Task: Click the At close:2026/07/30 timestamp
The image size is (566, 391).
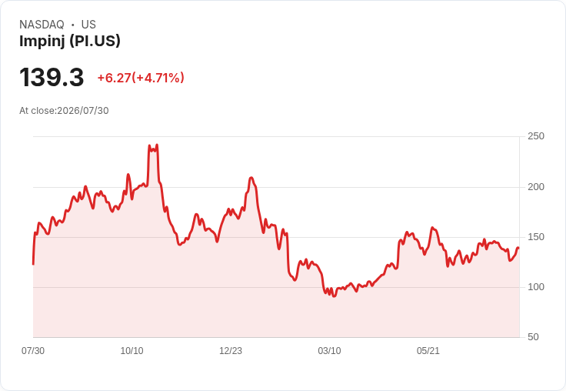Action: click(x=64, y=111)
